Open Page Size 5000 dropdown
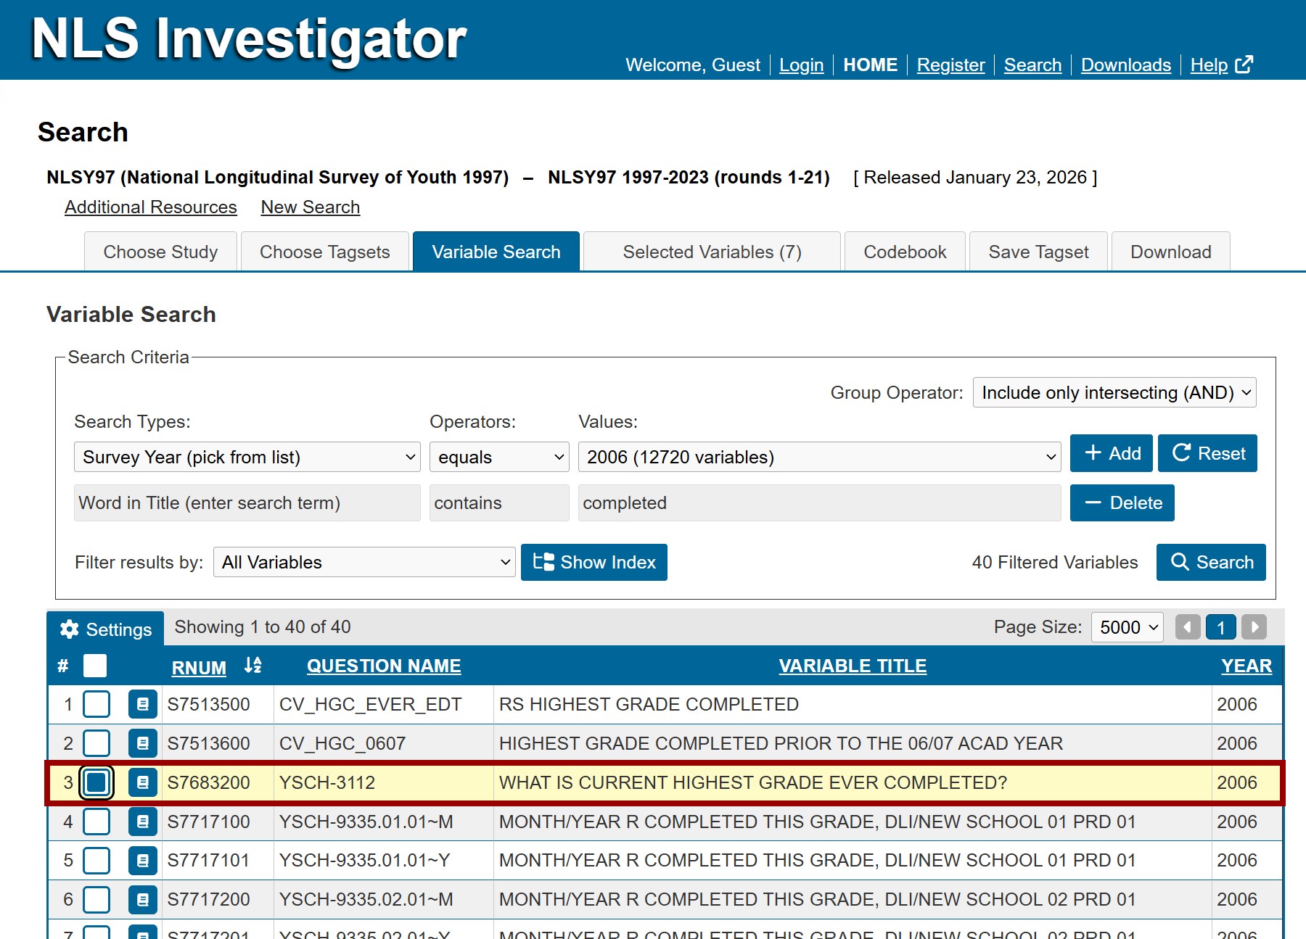This screenshot has width=1306, height=939. click(1128, 627)
